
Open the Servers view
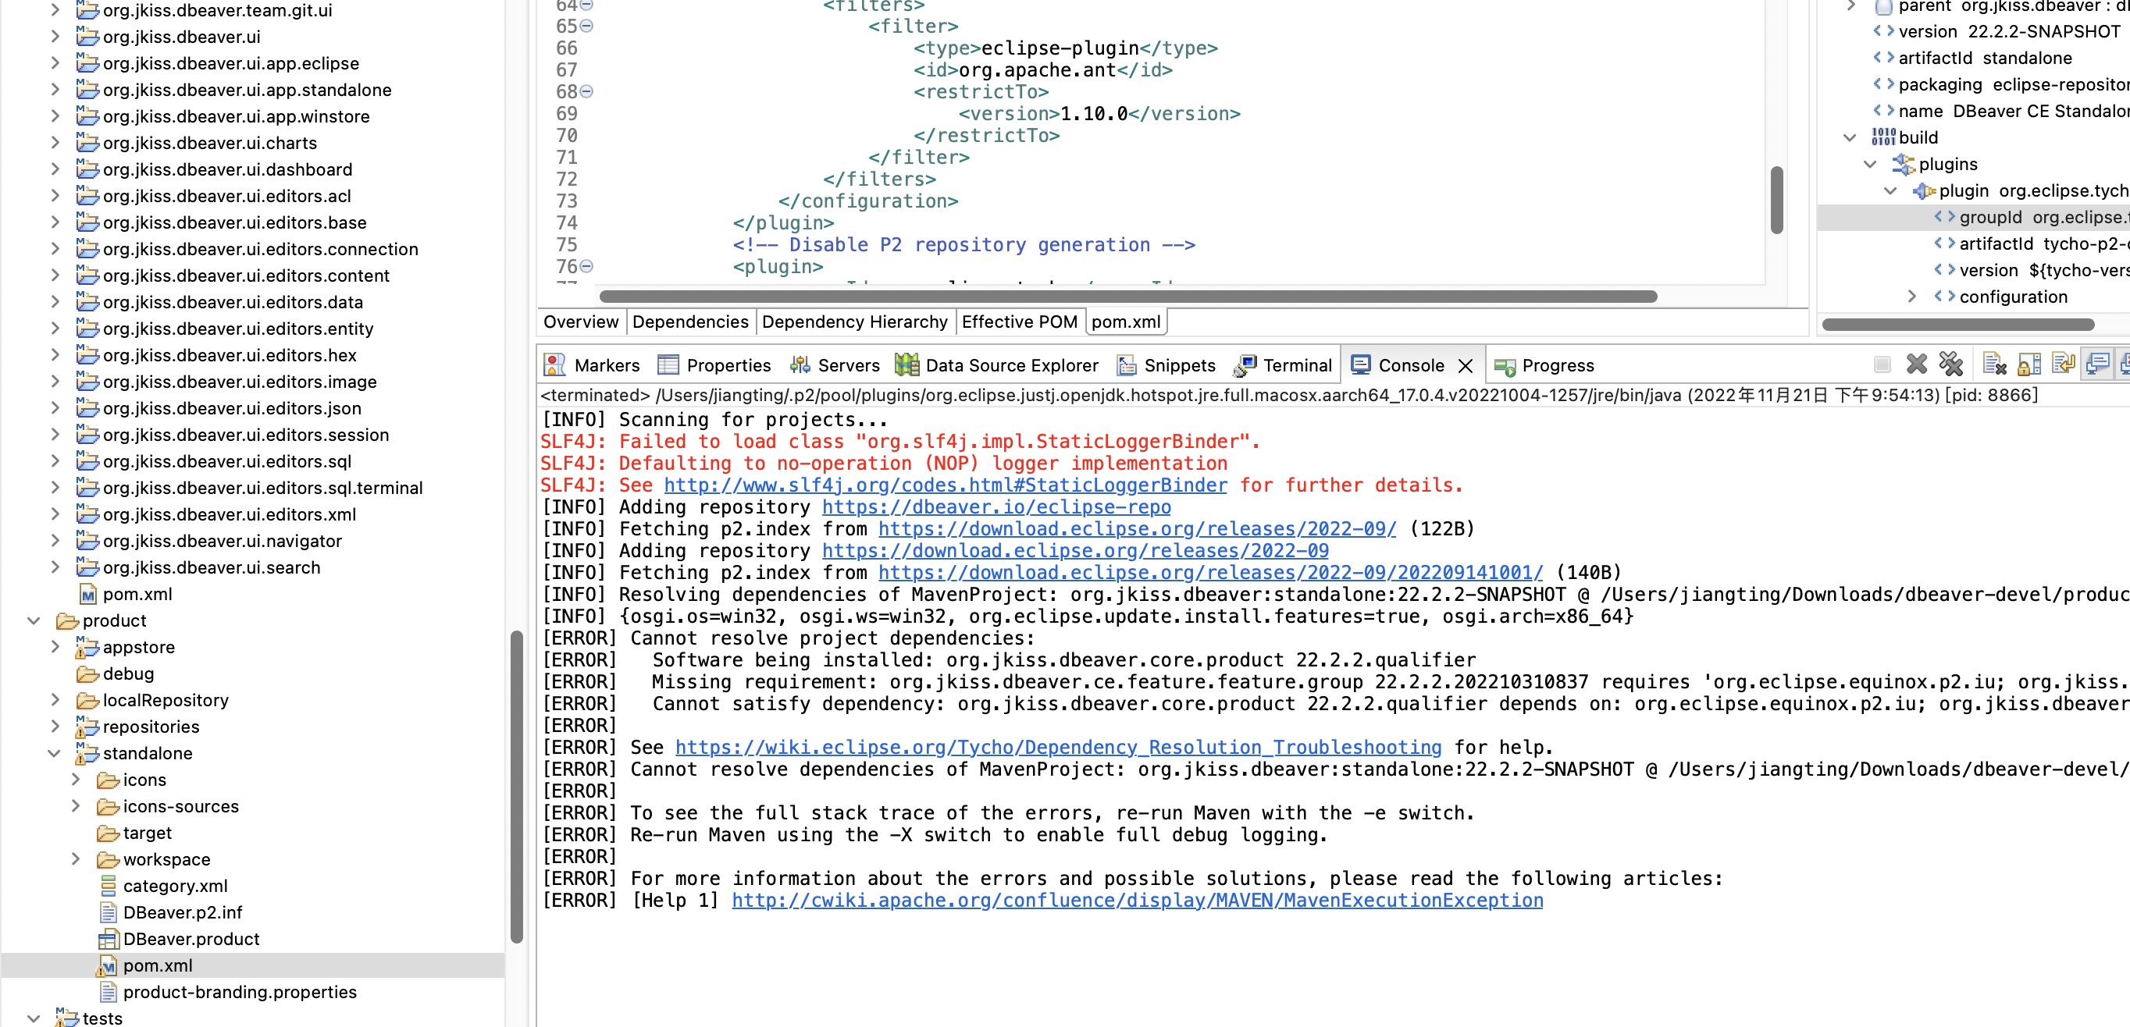coord(850,365)
